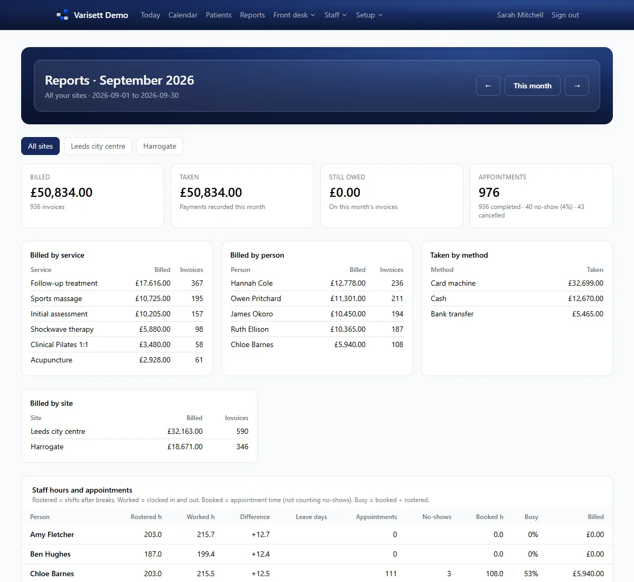Click the Varisett Demo brand name

point(101,15)
